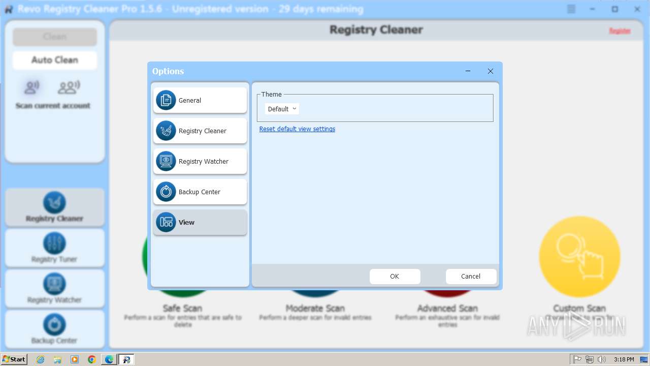
Task: Open Backup Center in main sidebar
Action: [x=55, y=329]
